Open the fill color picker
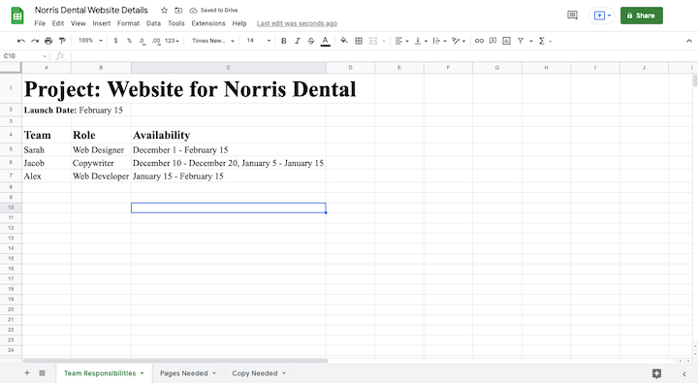 tap(344, 41)
